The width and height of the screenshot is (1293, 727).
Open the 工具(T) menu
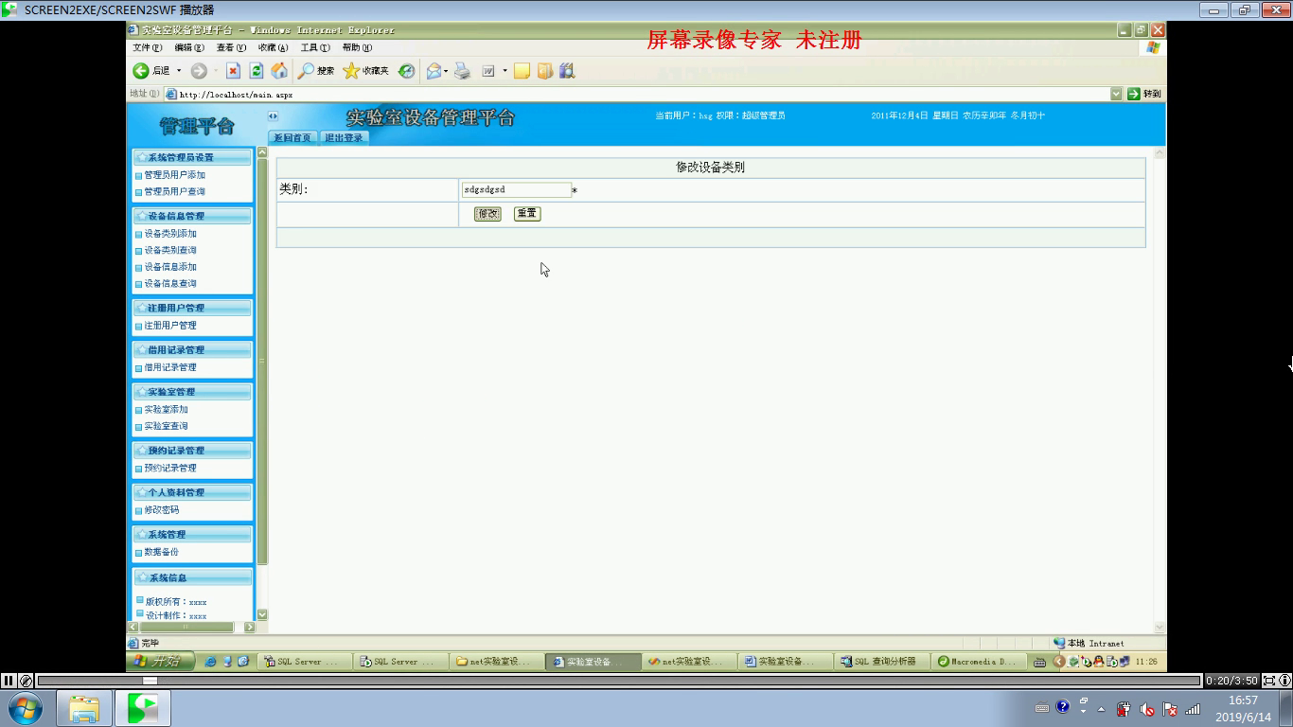[x=315, y=47]
